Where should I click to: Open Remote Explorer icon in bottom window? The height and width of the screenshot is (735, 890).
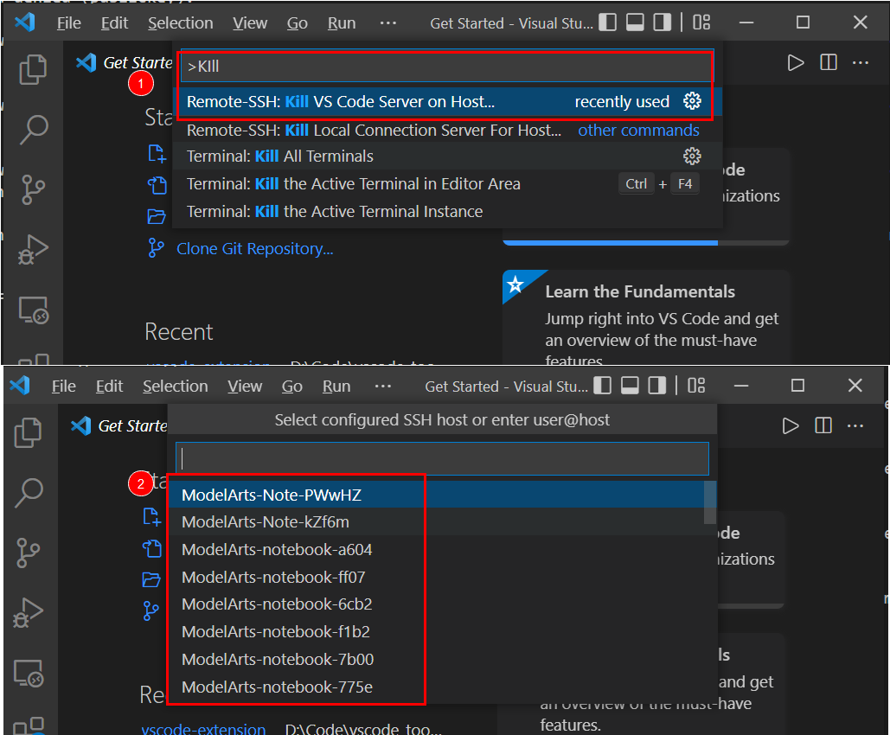tap(28, 673)
